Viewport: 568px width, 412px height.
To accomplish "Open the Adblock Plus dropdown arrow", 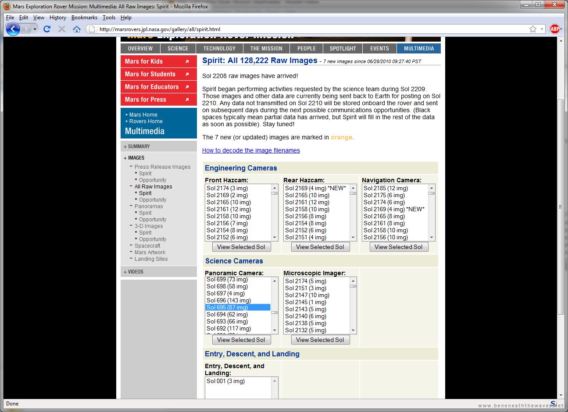I will pos(561,29).
